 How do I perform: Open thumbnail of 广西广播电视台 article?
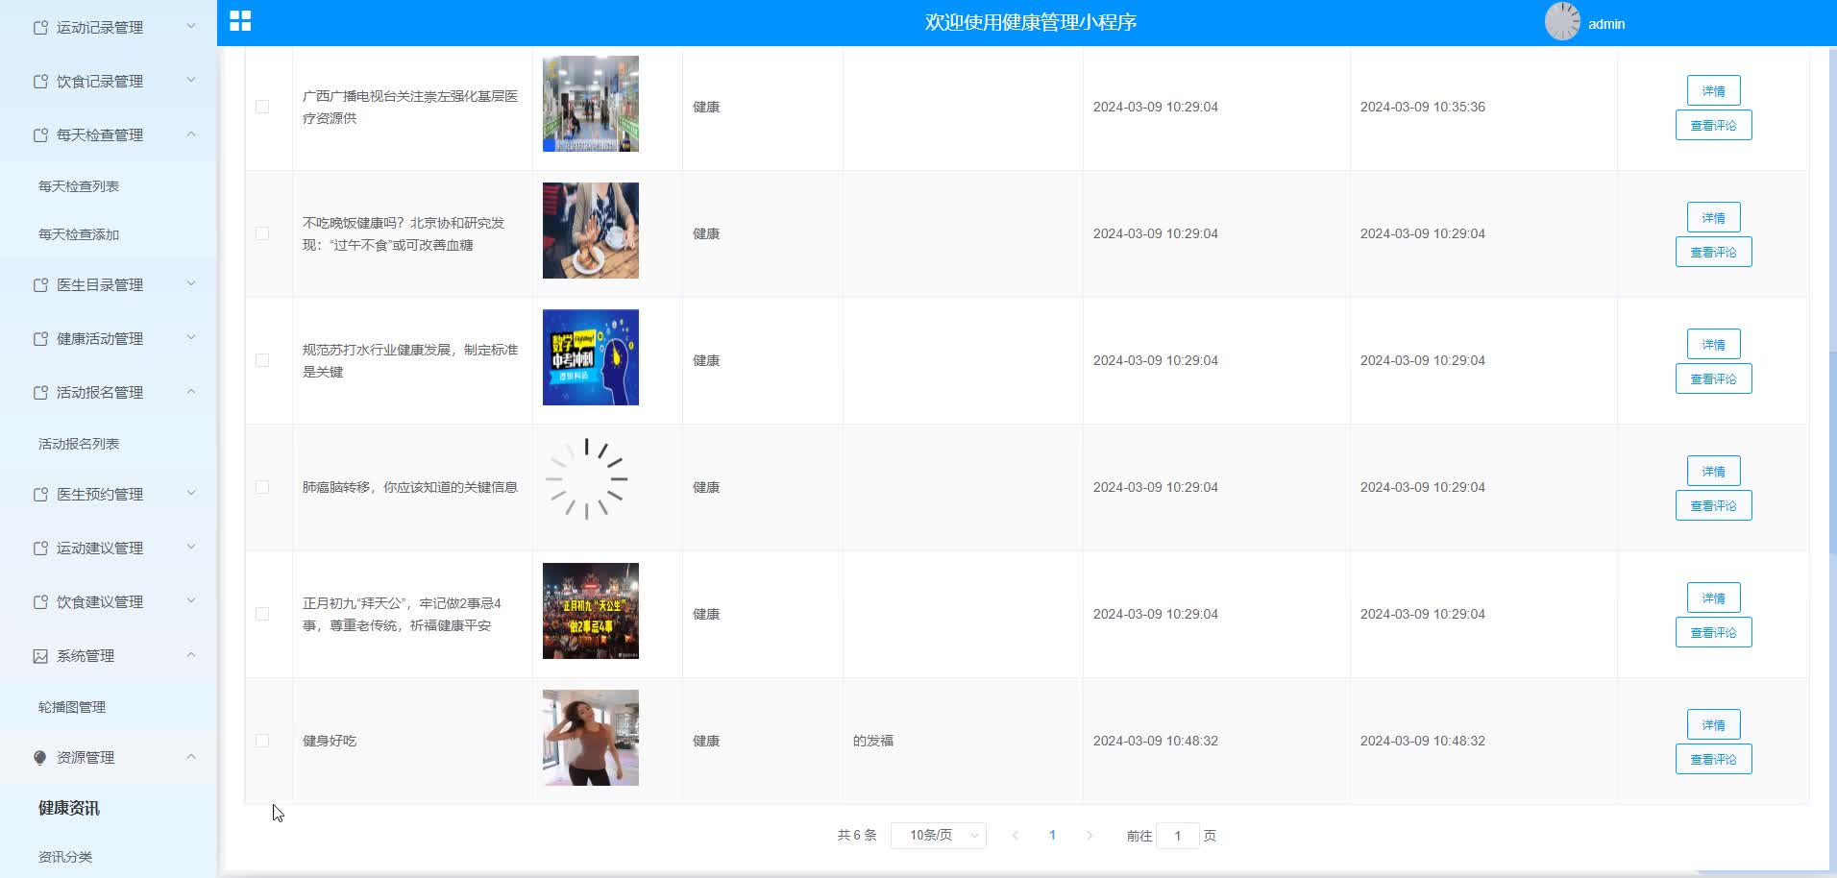point(590,104)
